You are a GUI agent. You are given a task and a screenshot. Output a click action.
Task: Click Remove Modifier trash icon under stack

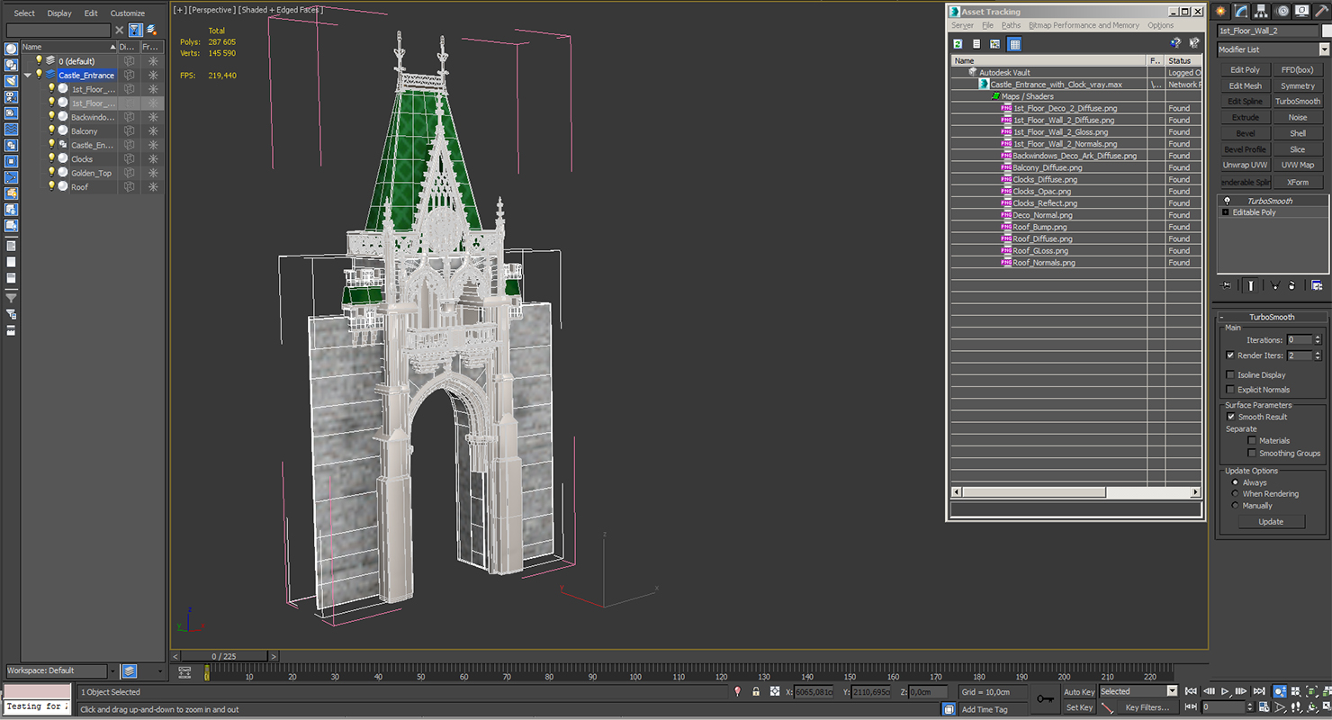click(1291, 285)
